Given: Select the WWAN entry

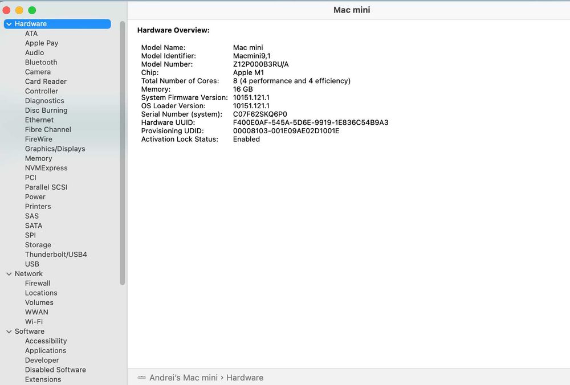Looking at the screenshot, I should (x=36, y=312).
